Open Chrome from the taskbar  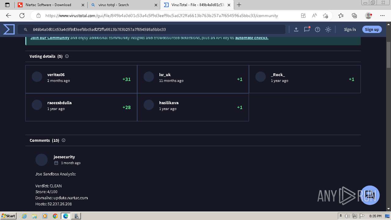click(x=55, y=216)
